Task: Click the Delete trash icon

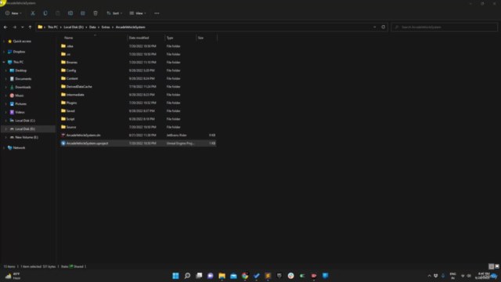Action: point(96,13)
